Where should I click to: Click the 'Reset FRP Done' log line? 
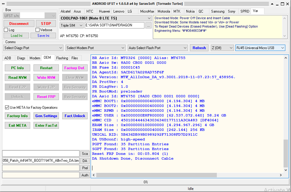tap(130, 154)
